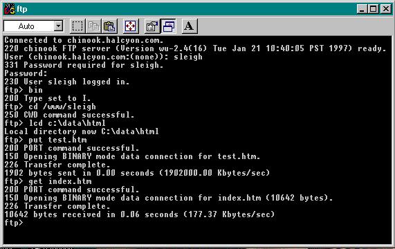This screenshot has width=395, height=249.
Task: Click '331 Password required for sleigh.' line
Action: (x=84, y=65)
